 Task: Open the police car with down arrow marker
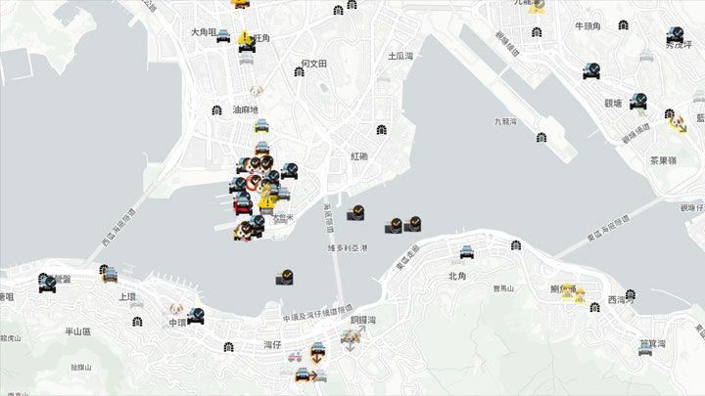tap(318, 352)
